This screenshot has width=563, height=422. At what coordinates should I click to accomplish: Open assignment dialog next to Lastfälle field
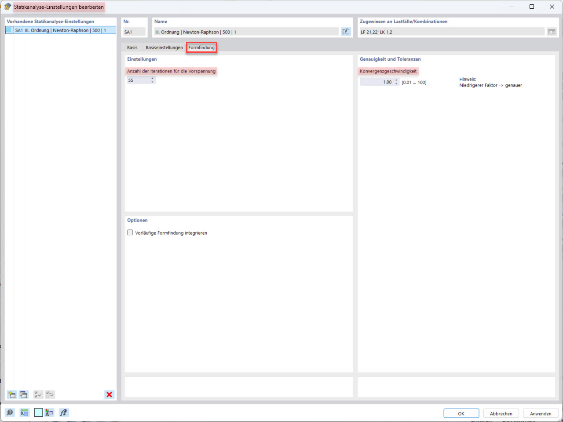point(552,31)
